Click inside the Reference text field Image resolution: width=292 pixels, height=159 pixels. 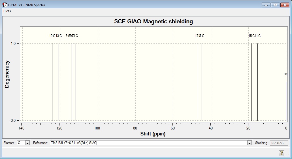coord(148,143)
